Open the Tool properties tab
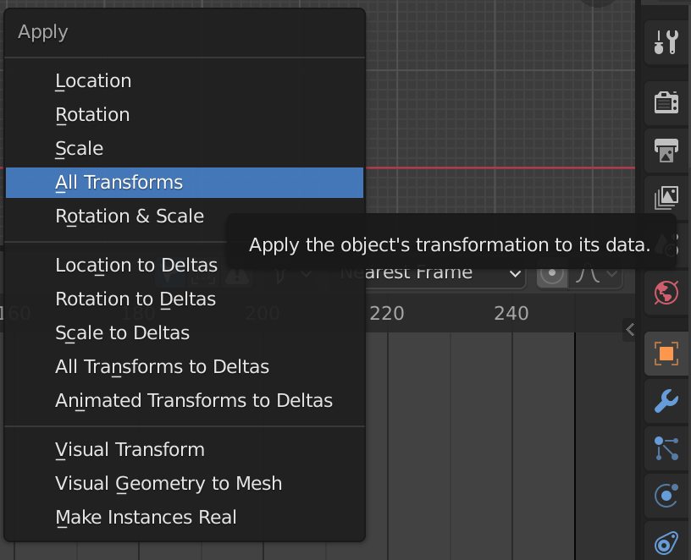The image size is (691, 560). [x=666, y=42]
